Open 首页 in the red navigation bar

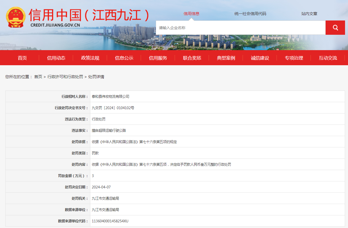22,58
